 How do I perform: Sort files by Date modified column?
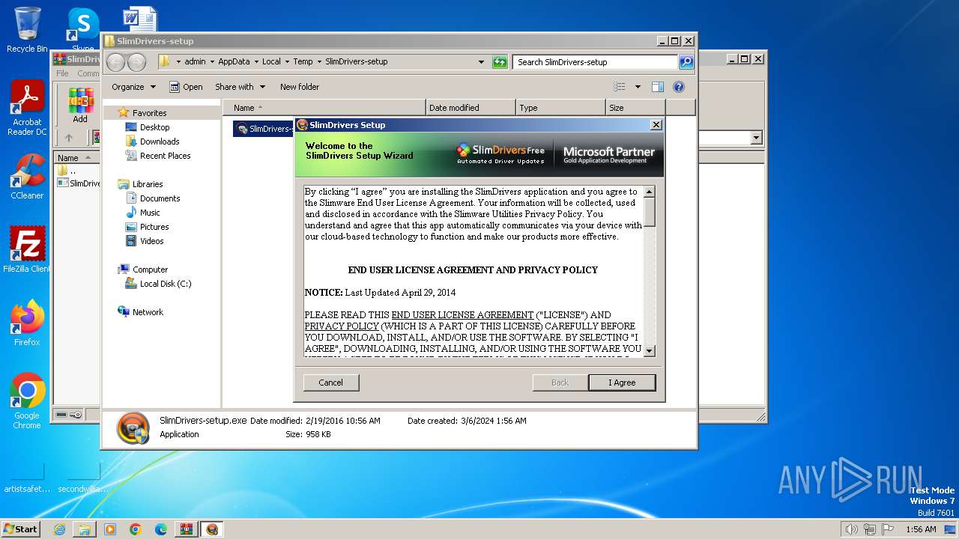(471, 108)
